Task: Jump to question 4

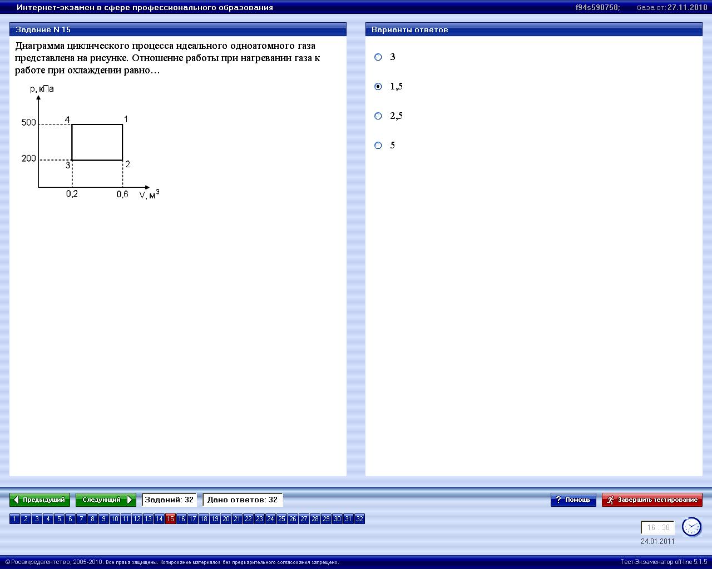Action: (48, 519)
